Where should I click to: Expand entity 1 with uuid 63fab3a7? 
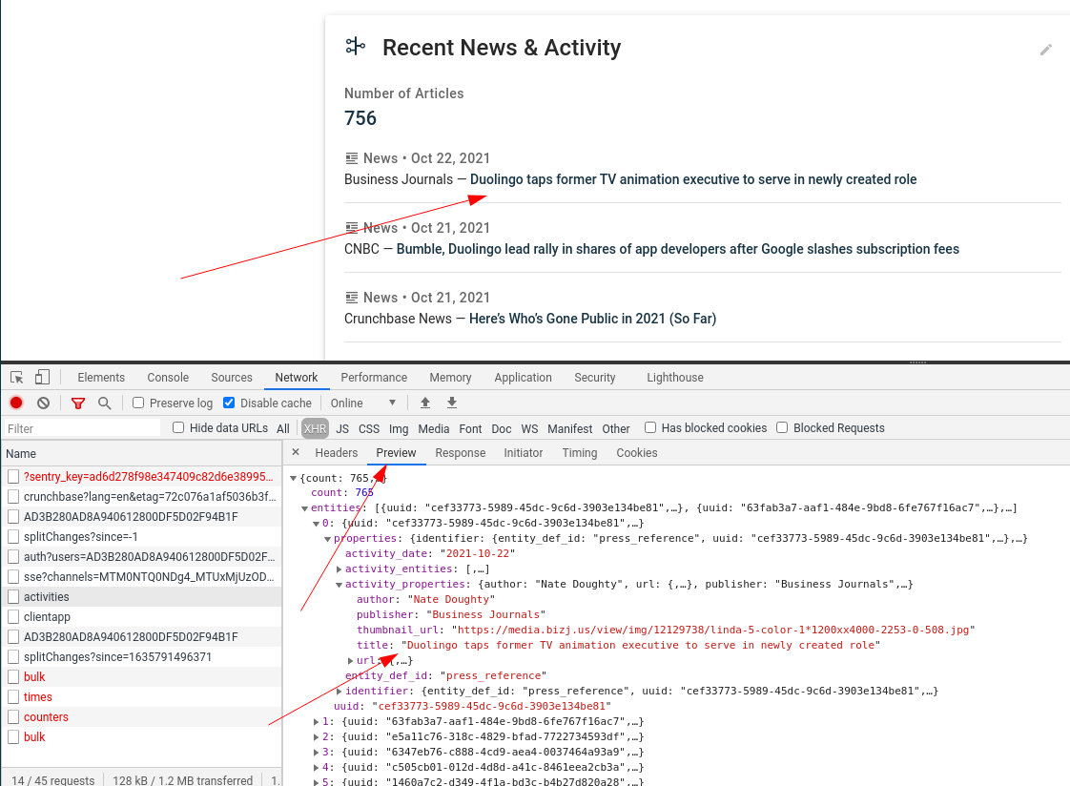tap(316, 722)
